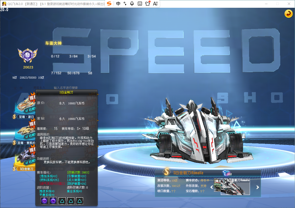
Task: Click the S badge beside S白金剃刀Remake title
Action: tap(167, 172)
